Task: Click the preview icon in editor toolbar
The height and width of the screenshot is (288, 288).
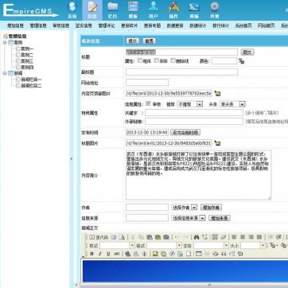Action: pos(122,237)
